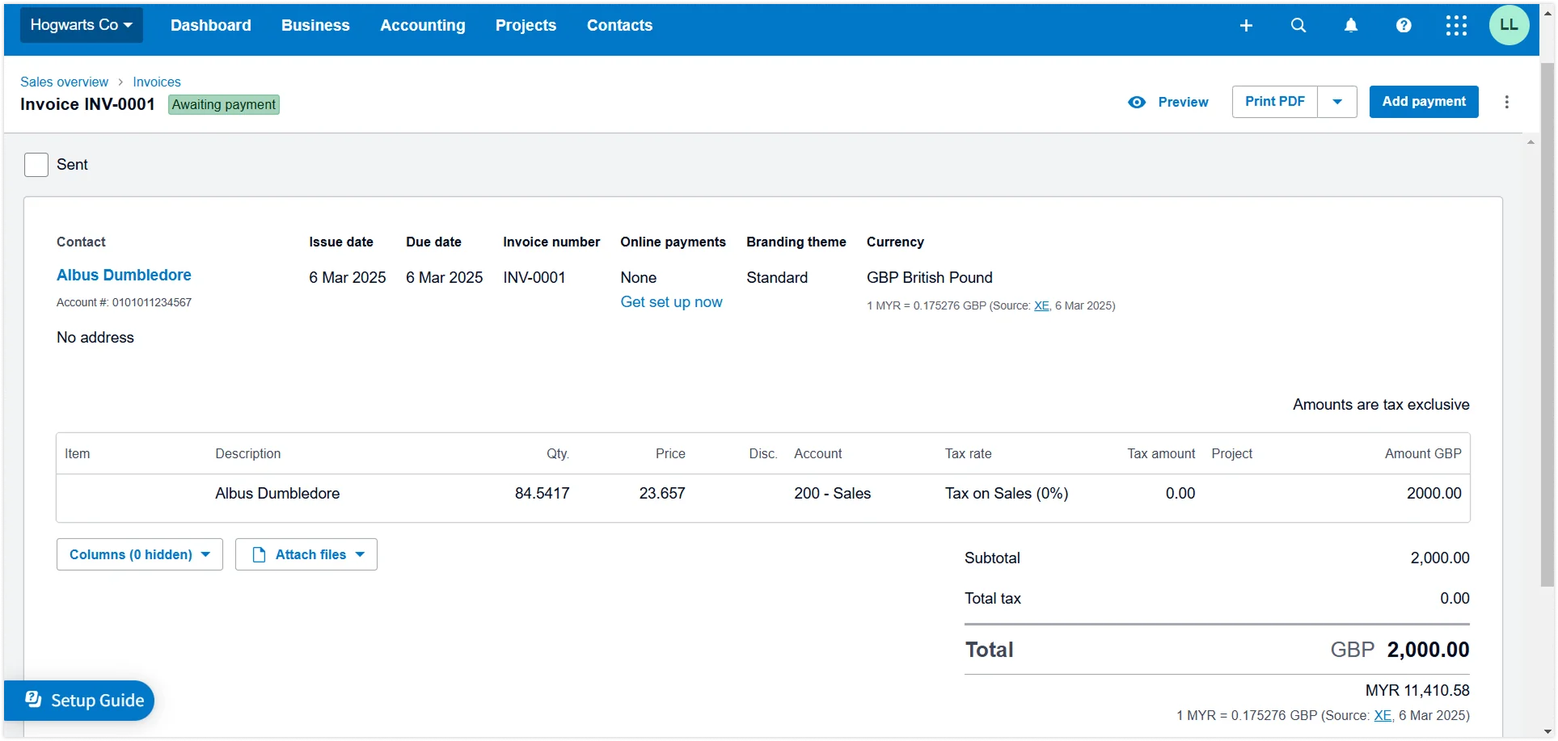Image resolution: width=1558 pixels, height=741 pixels.
Task: Toggle the Sent checkbox
Action: tap(36, 165)
